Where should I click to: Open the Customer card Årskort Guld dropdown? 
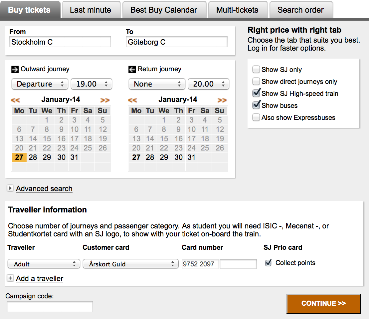tap(130, 264)
